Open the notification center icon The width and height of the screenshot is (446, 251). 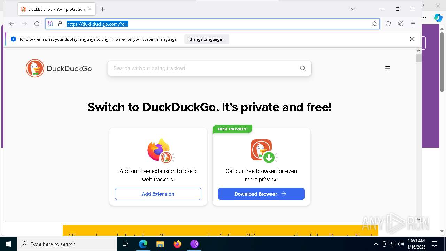click(x=435, y=244)
